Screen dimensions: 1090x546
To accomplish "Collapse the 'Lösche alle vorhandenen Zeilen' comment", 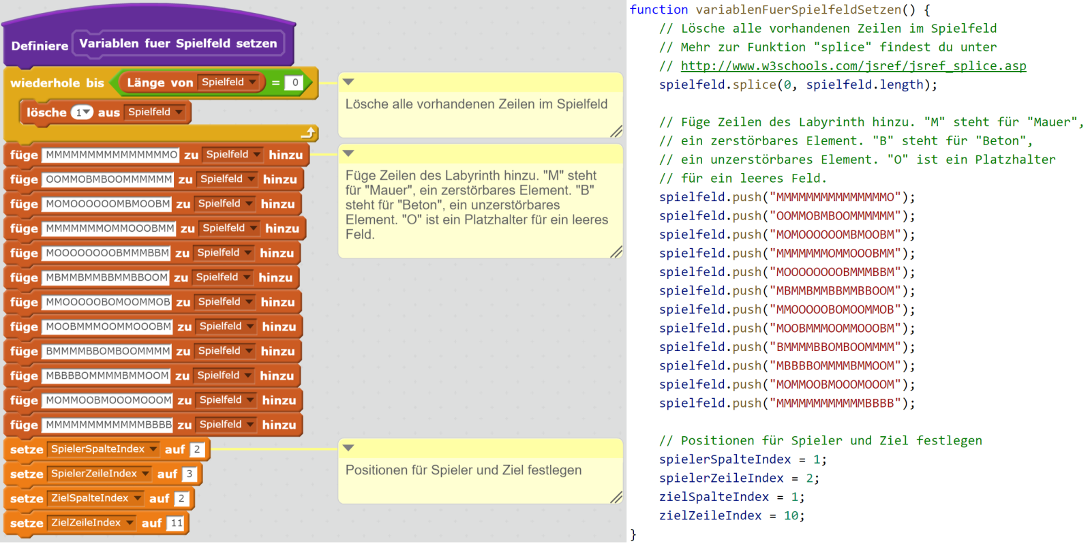I will [x=348, y=82].
